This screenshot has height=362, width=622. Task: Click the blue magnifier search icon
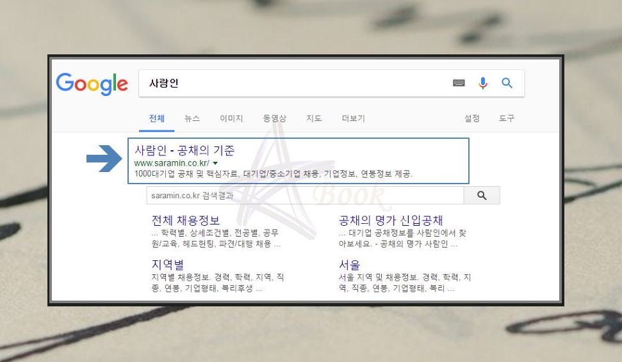pos(507,83)
